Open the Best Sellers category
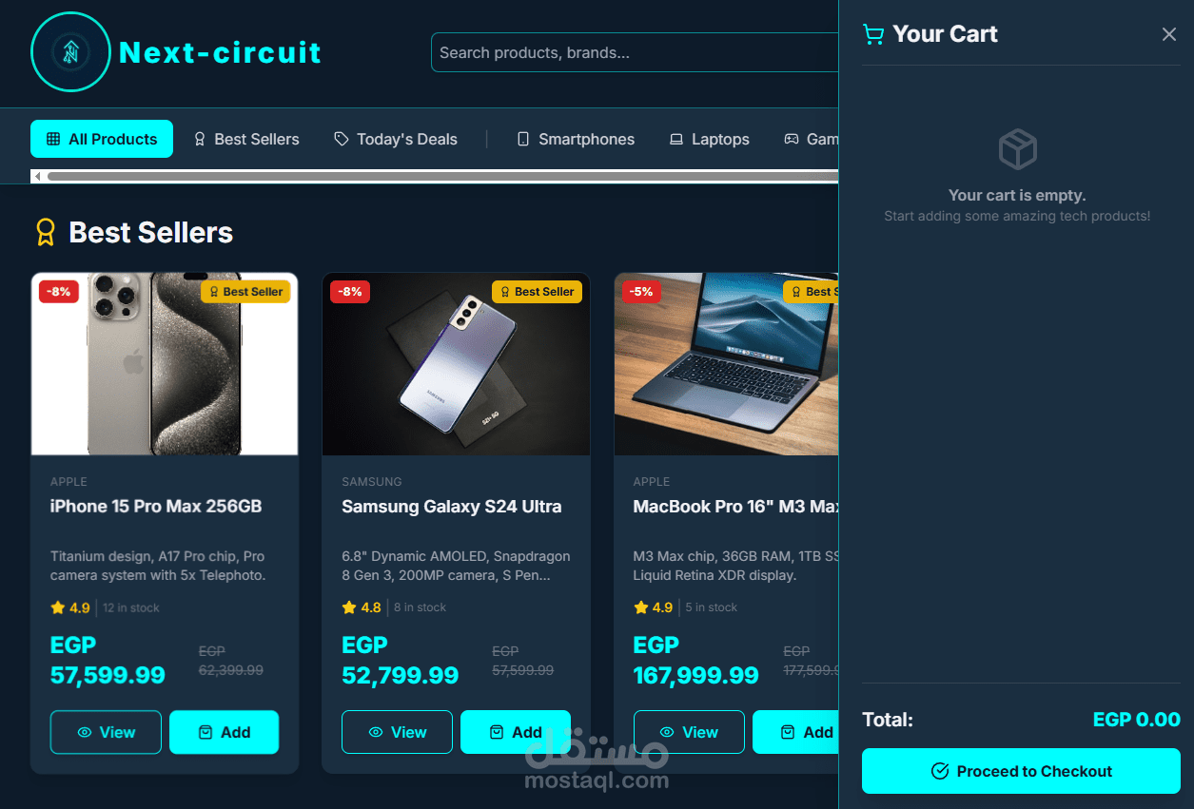 tap(246, 139)
